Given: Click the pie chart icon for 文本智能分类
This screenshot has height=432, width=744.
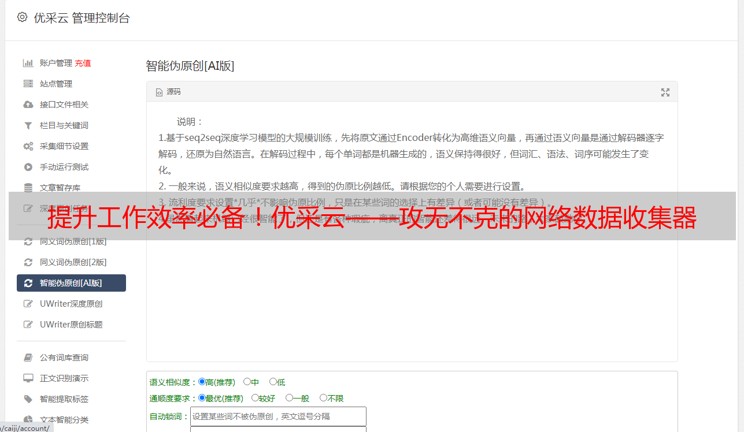Looking at the screenshot, I should (x=28, y=420).
